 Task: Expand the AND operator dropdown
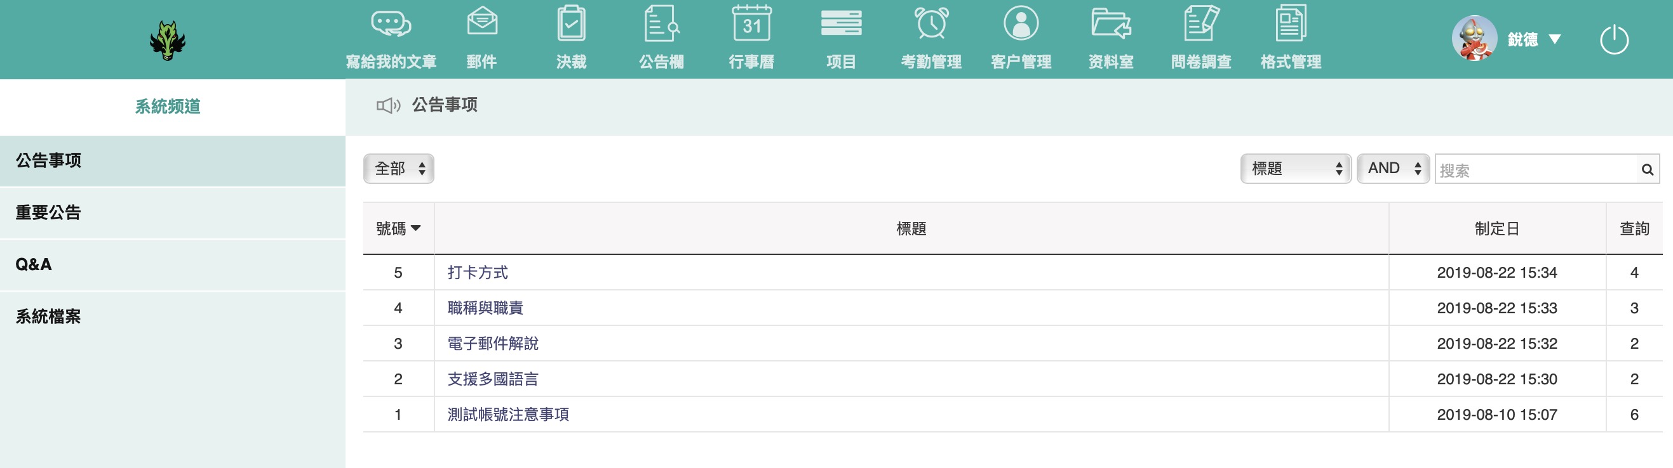[1392, 169]
